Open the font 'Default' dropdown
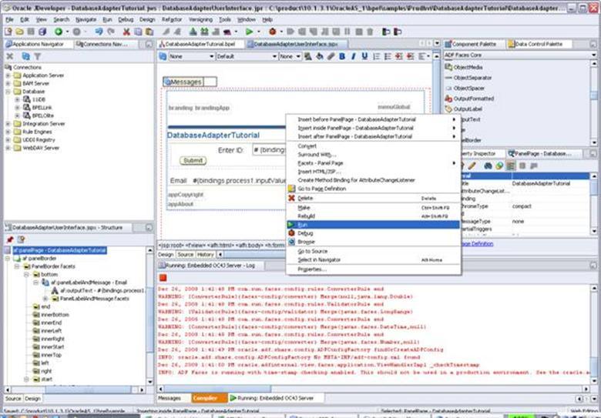 [x=247, y=57]
